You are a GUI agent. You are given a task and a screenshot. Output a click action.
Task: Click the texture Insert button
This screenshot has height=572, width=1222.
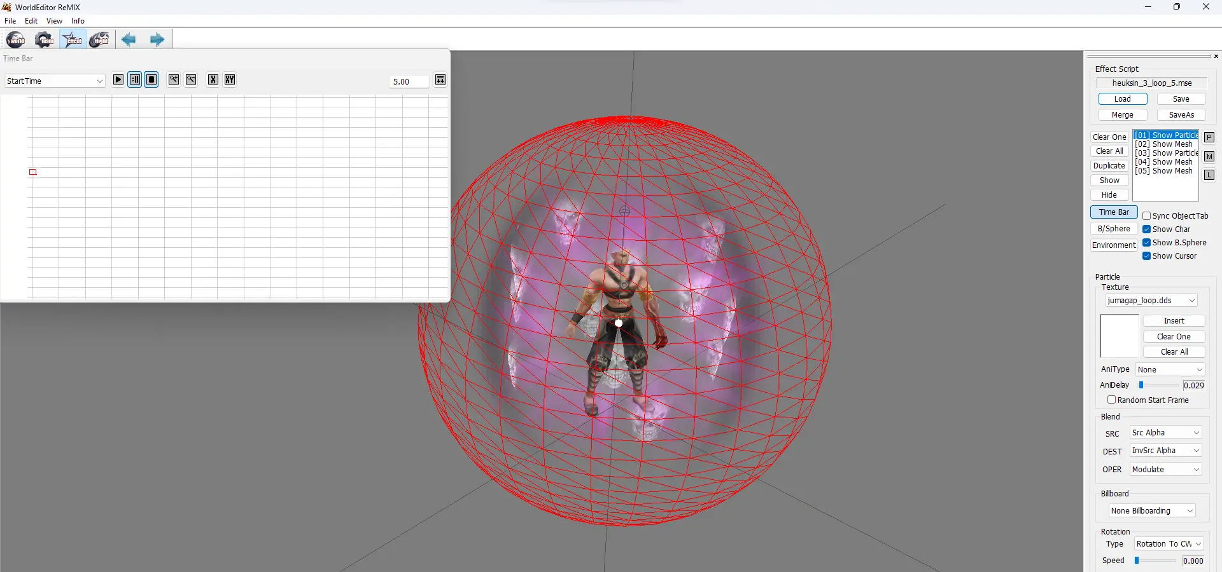click(x=1174, y=321)
